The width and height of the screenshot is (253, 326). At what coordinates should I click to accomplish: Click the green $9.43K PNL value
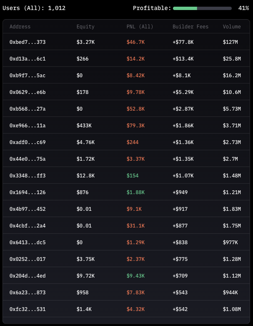click(135, 276)
